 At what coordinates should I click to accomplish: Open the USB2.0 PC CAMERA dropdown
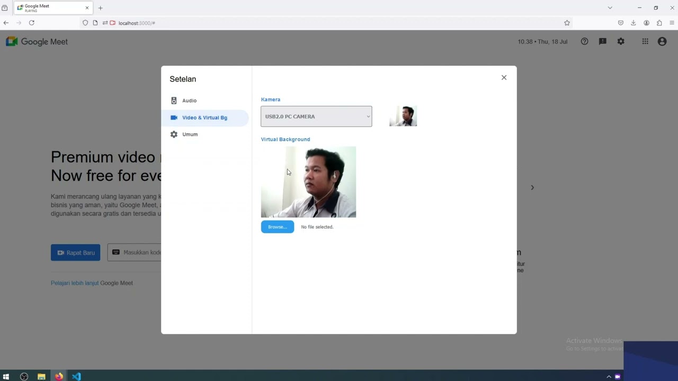click(316, 116)
